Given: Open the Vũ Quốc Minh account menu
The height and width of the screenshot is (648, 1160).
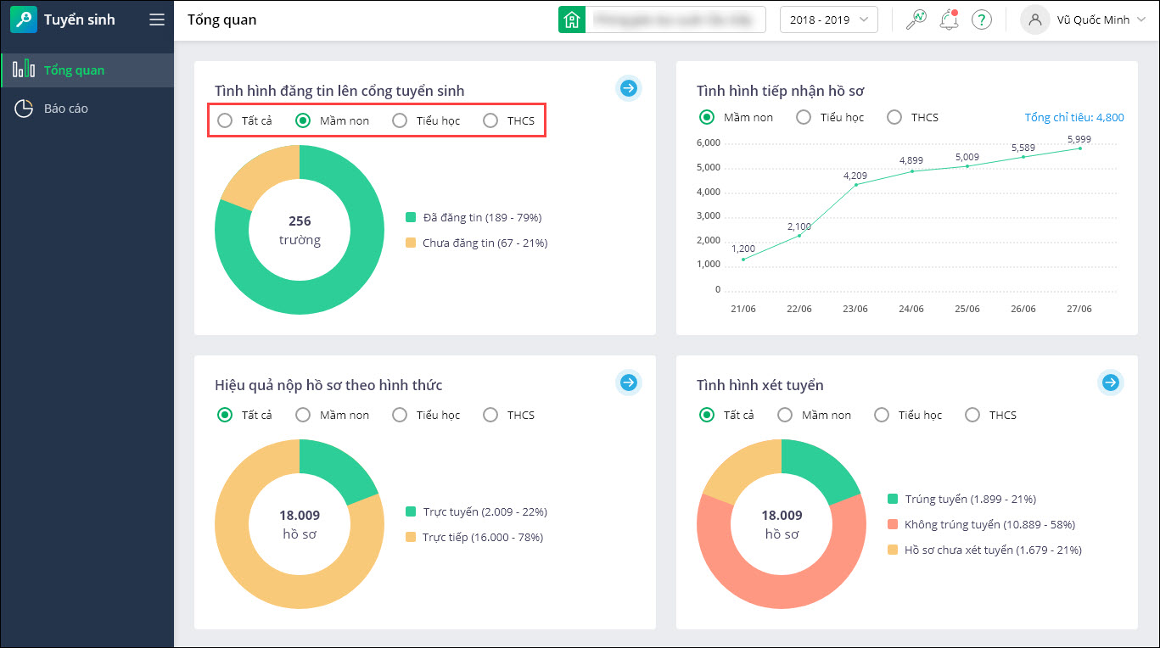Looking at the screenshot, I should point(1084,20).
